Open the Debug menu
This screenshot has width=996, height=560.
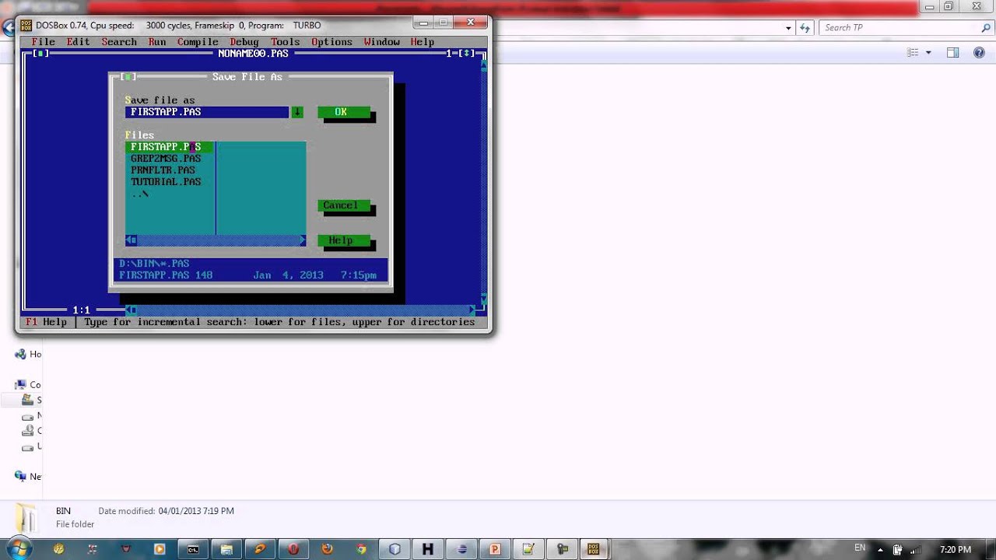click(244, 42)
